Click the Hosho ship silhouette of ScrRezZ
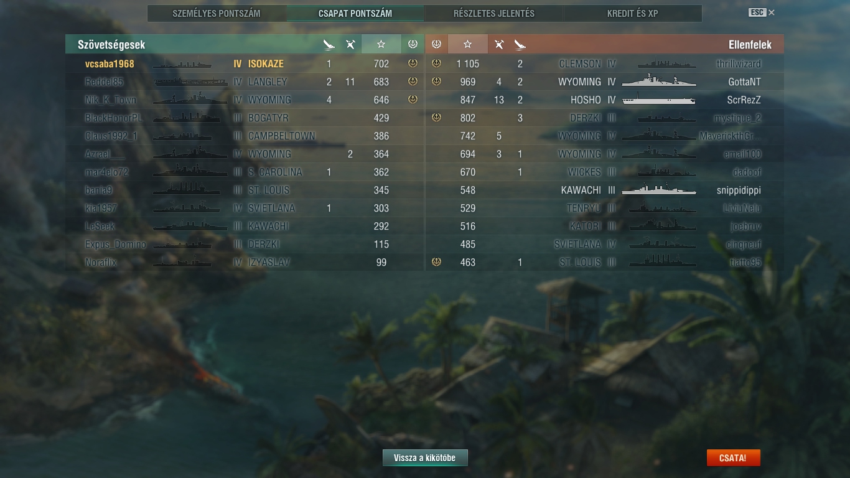The width and height of the screenshot is (850, 478). (659, 100)
